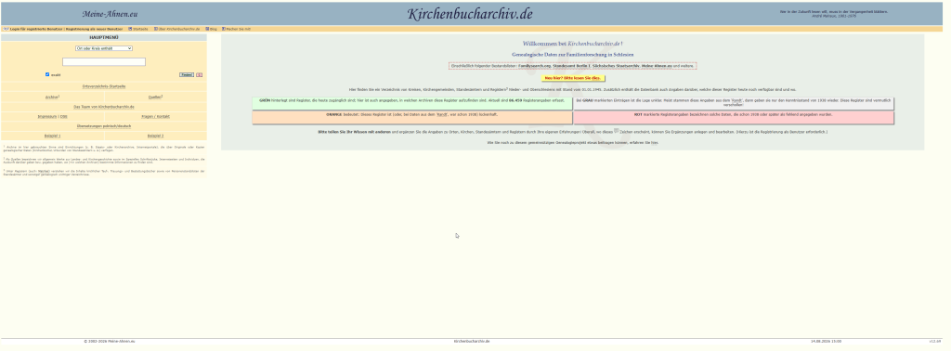951x351 pixels.
Task: Click the edit pencil icon in the welcome text
Action: pos(617,130)
